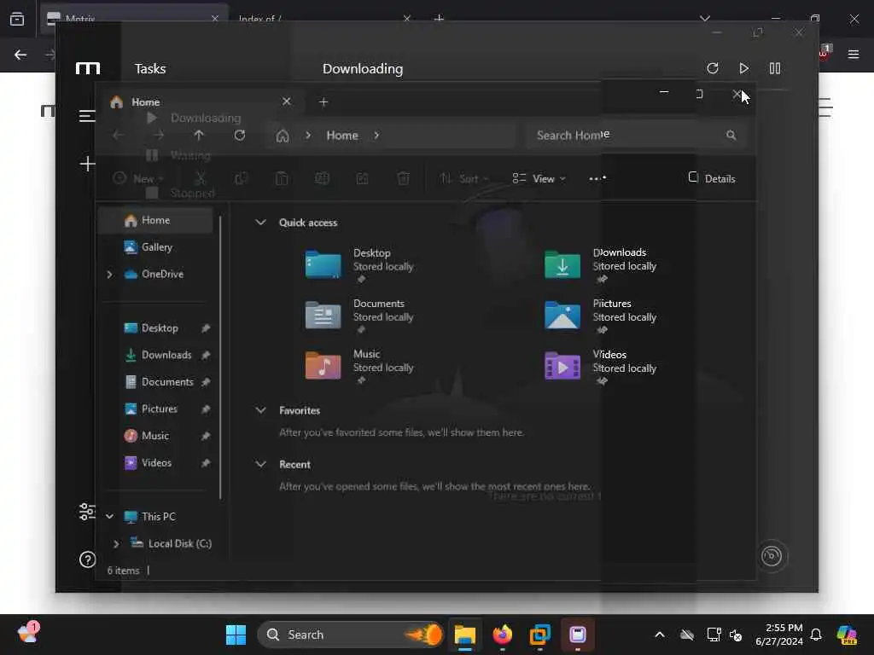This screenshot has width=874, height=655.
Task: Expand Local Disk (C:) node
Action: point(116,543)
